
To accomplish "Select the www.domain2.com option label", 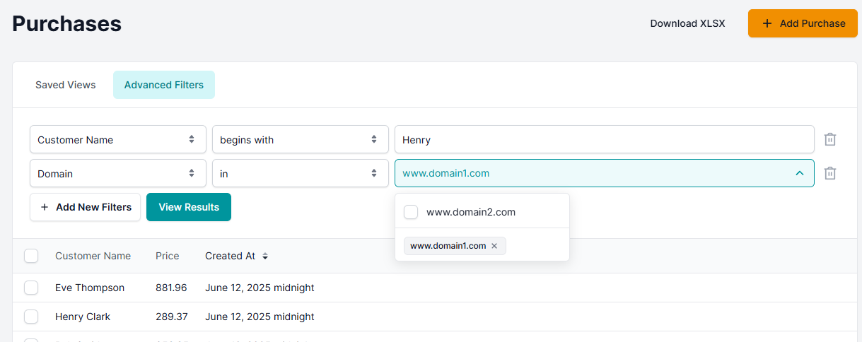I will (x=471, y=212).
